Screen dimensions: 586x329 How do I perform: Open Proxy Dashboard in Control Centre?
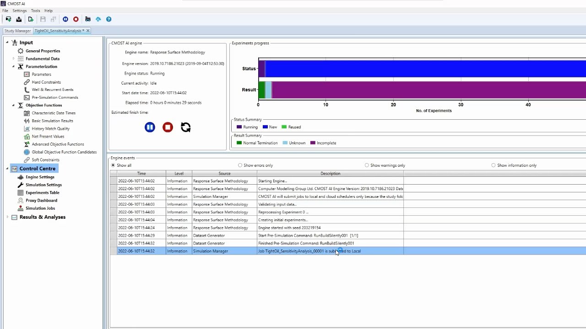coord(41,201)
